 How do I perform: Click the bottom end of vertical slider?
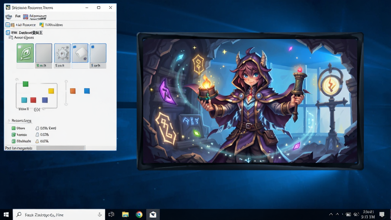(x=66, y=103)
